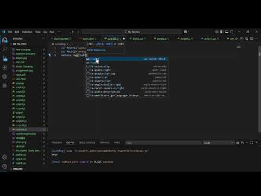Open Structured Query Language file in Explorer
261x196 pixels.
[28, 150]
